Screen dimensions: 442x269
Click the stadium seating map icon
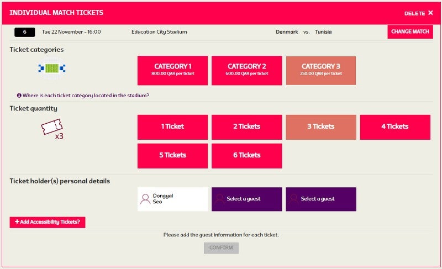(x=52, y=68)
